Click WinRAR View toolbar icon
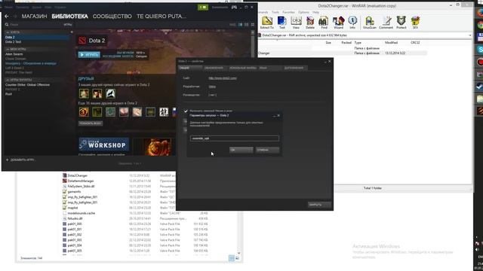483x271 pixels. (x=296, y=23)
